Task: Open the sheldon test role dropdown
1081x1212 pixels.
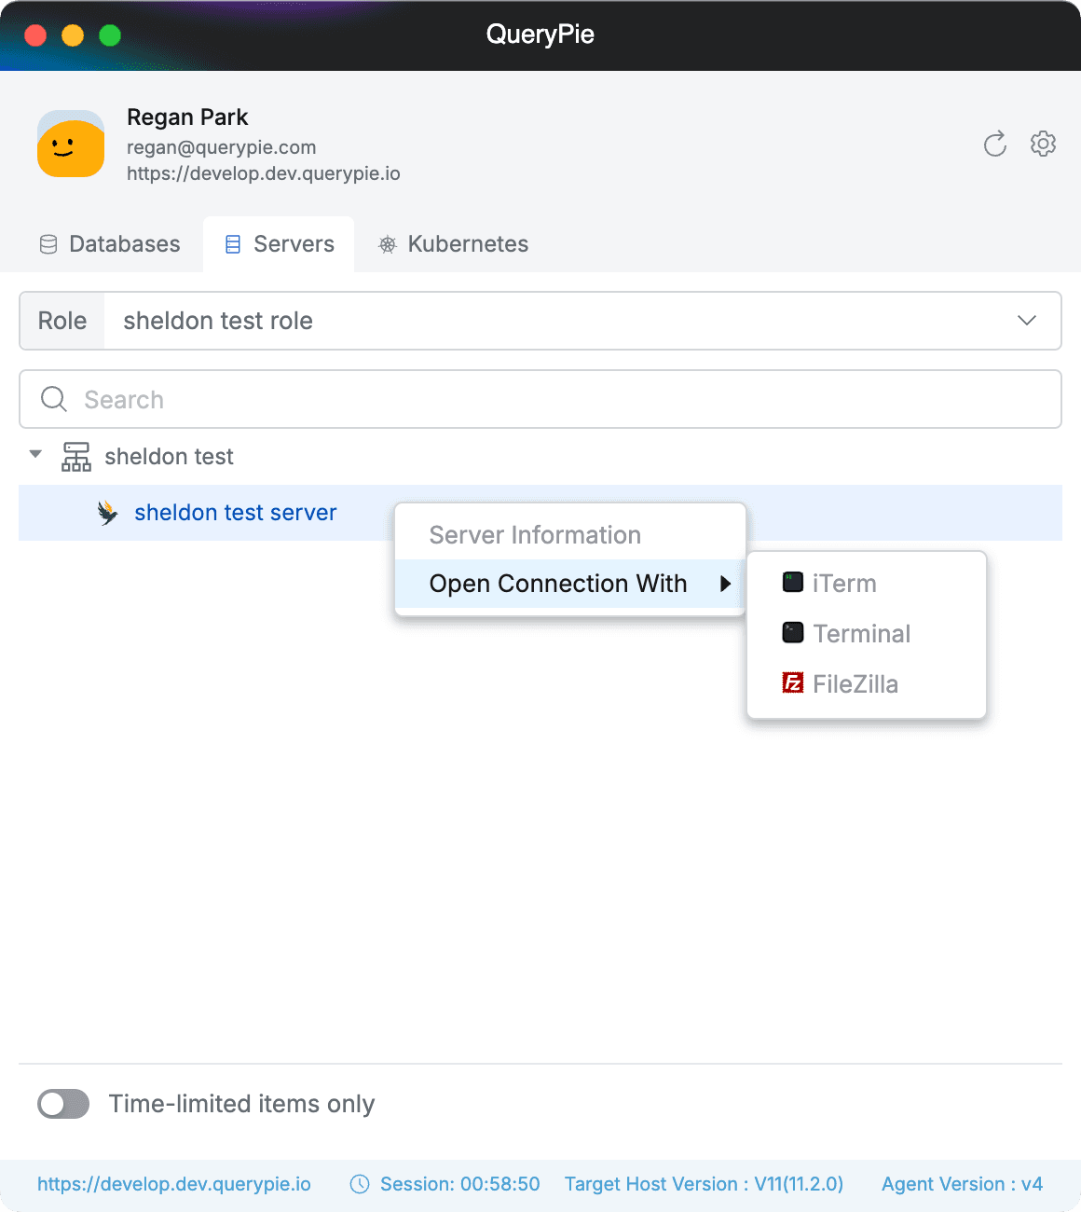Action: 1027,321
